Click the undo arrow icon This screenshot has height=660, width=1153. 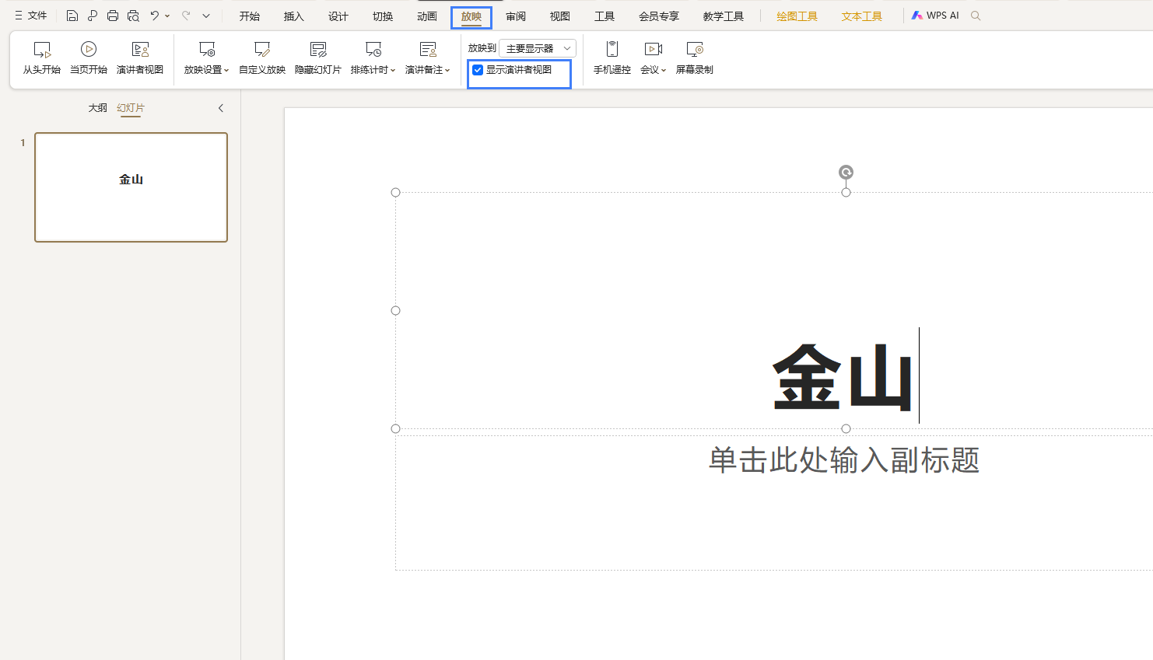coord(155,16)
